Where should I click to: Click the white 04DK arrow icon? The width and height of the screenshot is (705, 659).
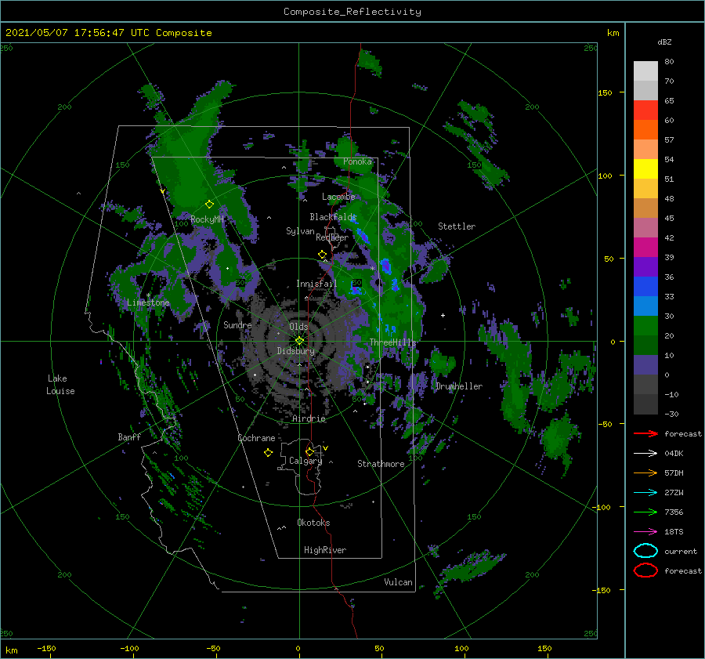tap(645, 453)
